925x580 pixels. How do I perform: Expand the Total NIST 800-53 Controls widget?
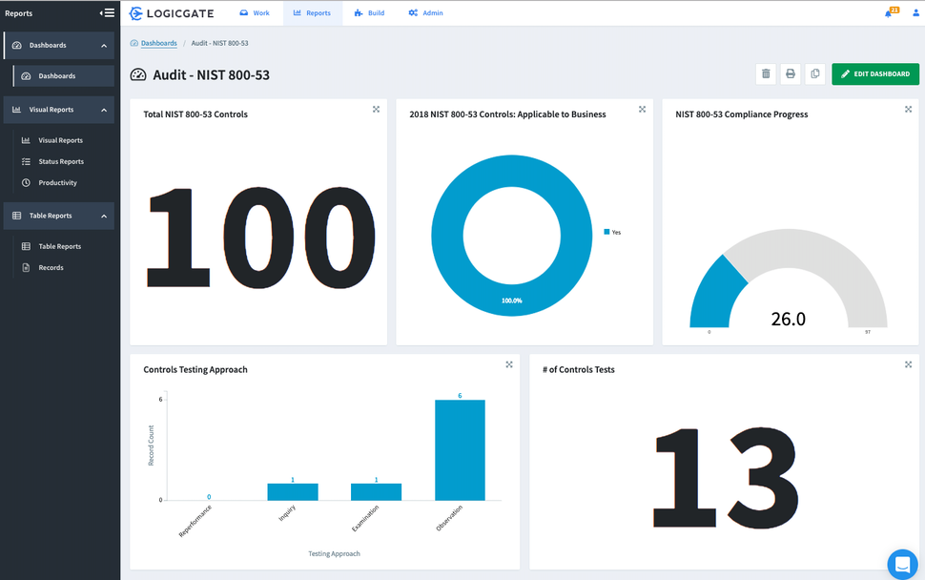376,110
